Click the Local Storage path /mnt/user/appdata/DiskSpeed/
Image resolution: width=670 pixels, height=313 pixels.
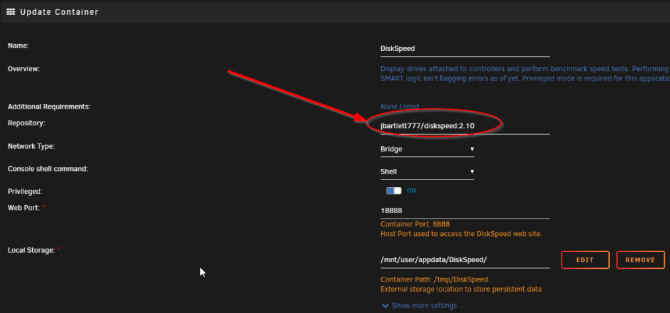point(465,260)
